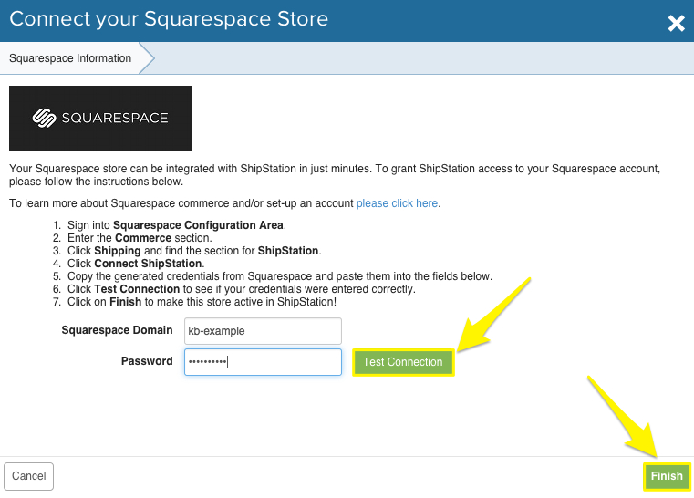694x498 pixels.
Task: Select the Squarespace Information step tab
Action: (x=70, y=58)
